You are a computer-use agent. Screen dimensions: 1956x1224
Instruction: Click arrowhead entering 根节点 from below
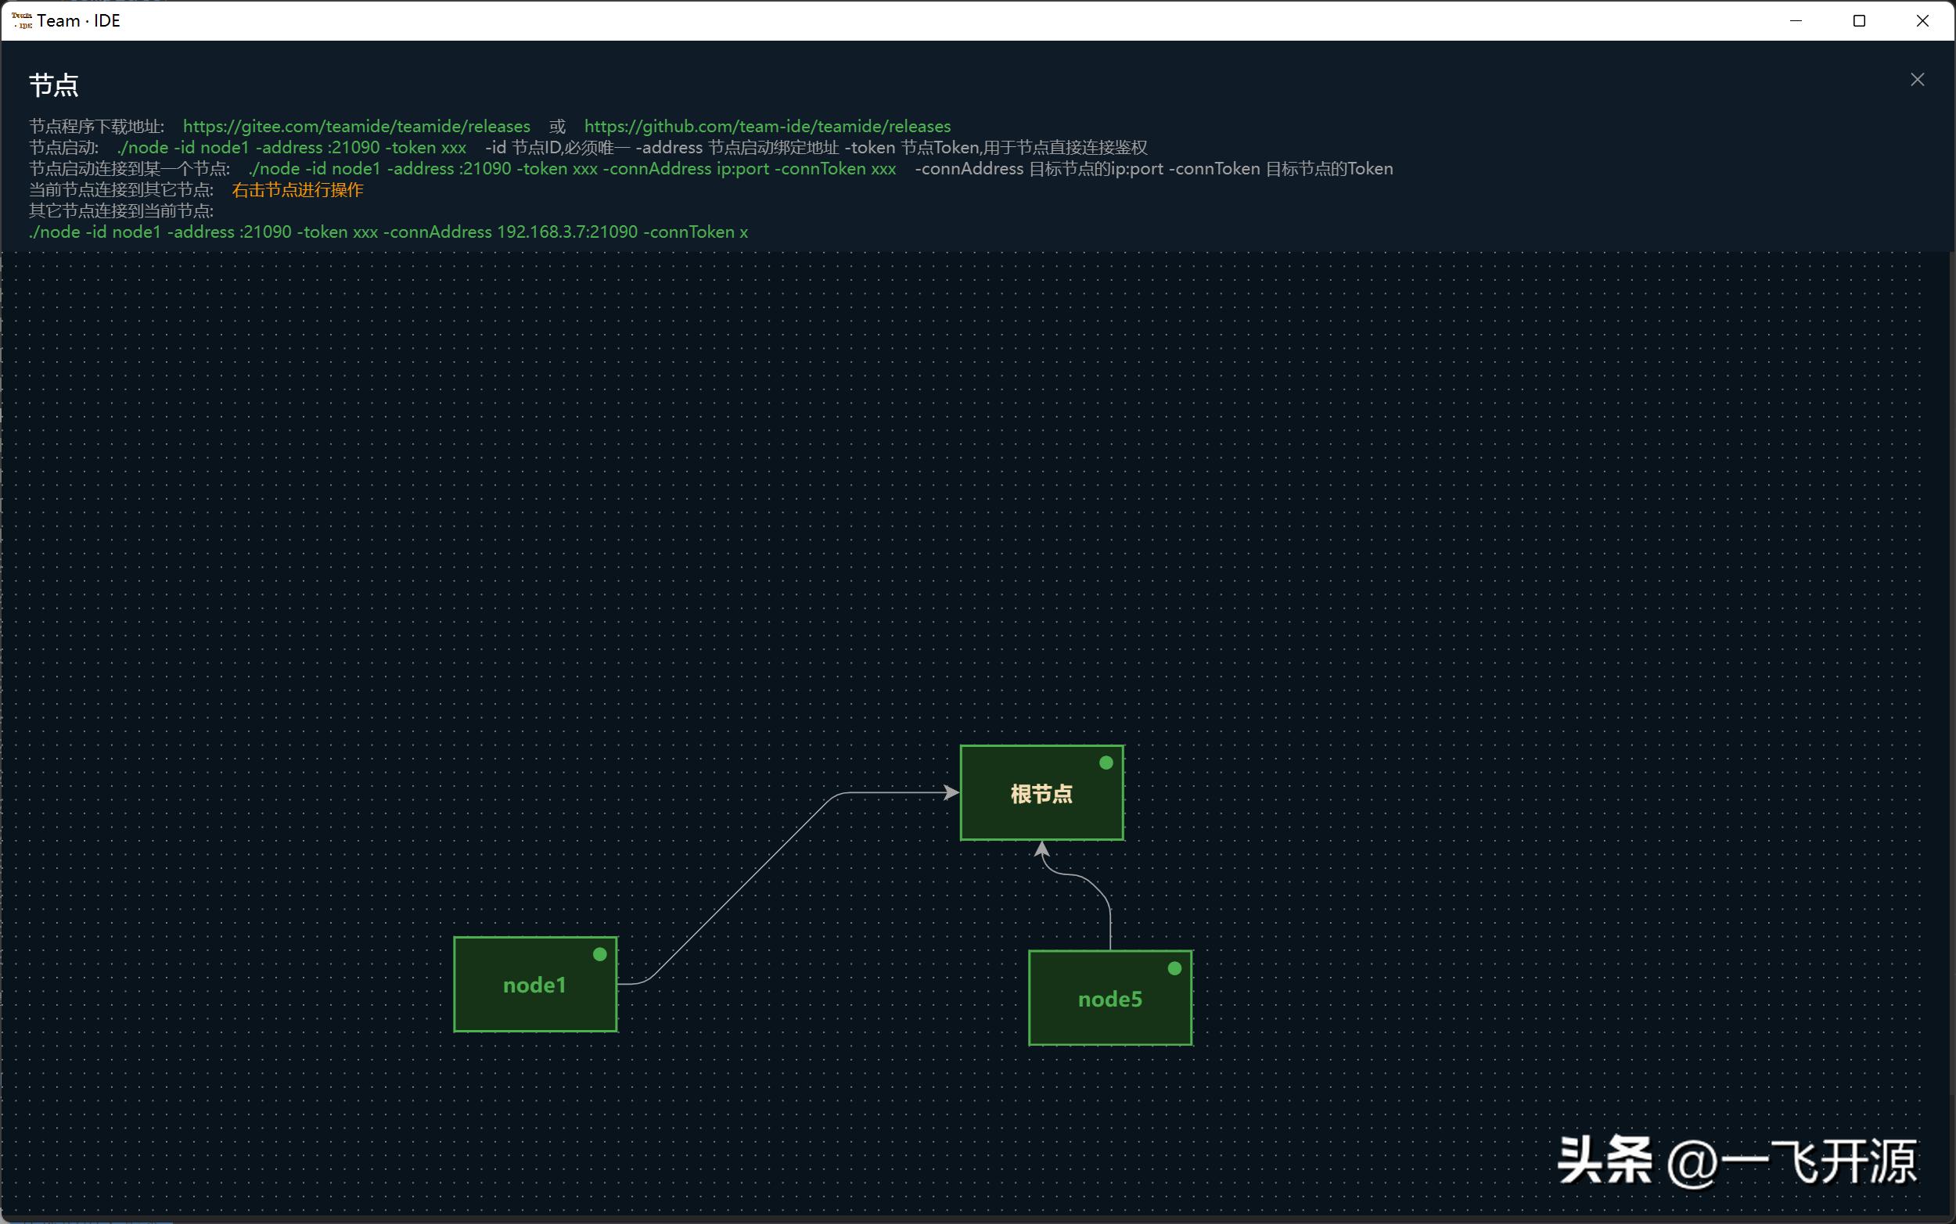click(1042, 849)
